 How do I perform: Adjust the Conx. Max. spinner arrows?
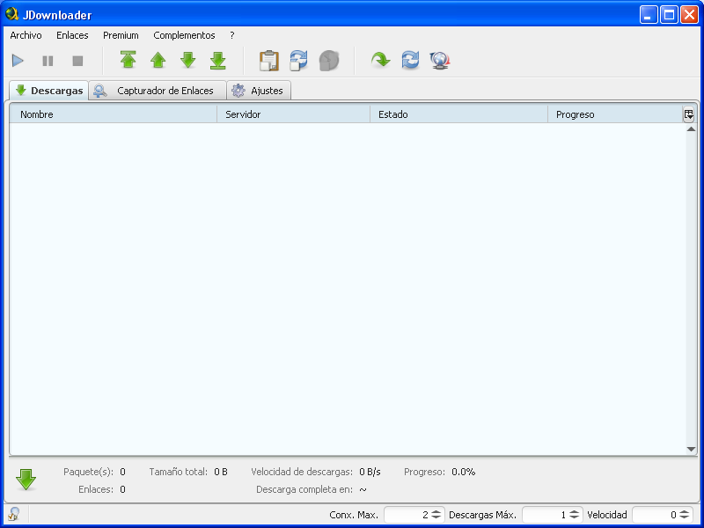coord(436,515)
